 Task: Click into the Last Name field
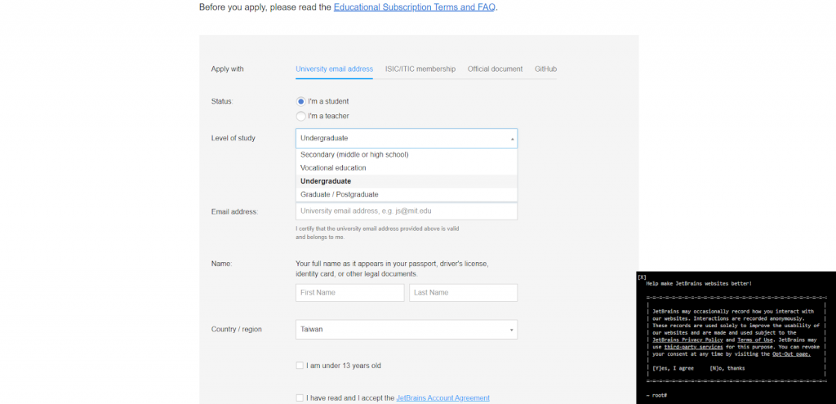(464, 293)
